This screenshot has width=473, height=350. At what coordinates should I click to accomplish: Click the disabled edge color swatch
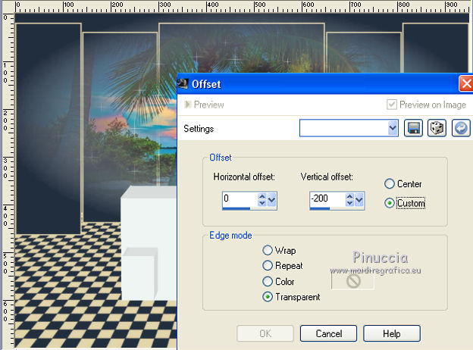click(352, 281)
